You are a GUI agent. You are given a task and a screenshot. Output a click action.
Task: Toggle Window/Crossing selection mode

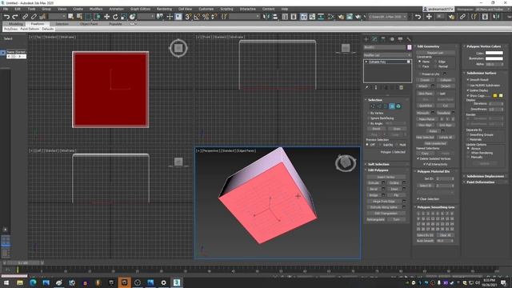click(x=97, y=17)
